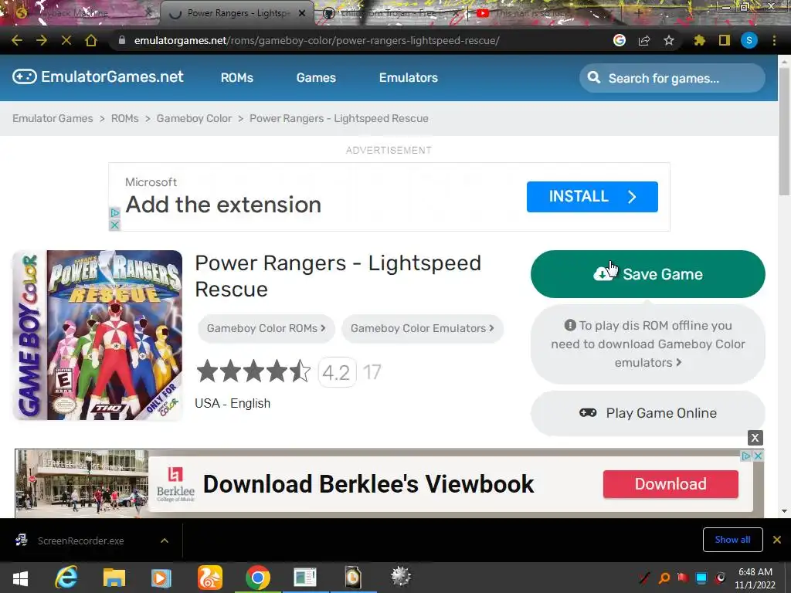Open File Explorer from taskbar
The width and height of the screenshot is (791, 593).
point(114,578)
